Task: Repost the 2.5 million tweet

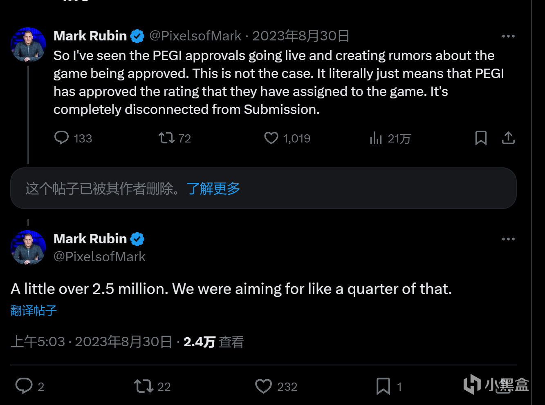Action: point(144,386)
